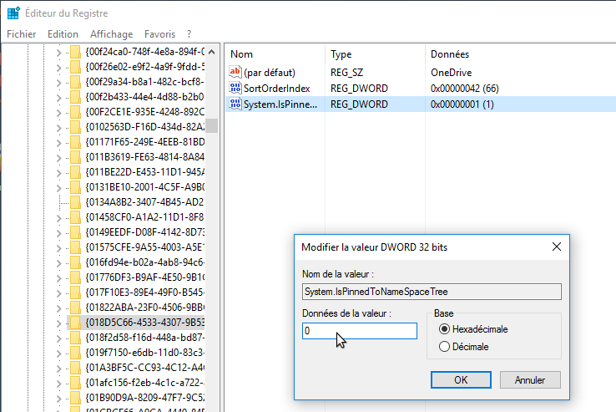Select key {011BE22D-E453-11D1-945A in tree
The image size is (616, 412).
(145, 172)
